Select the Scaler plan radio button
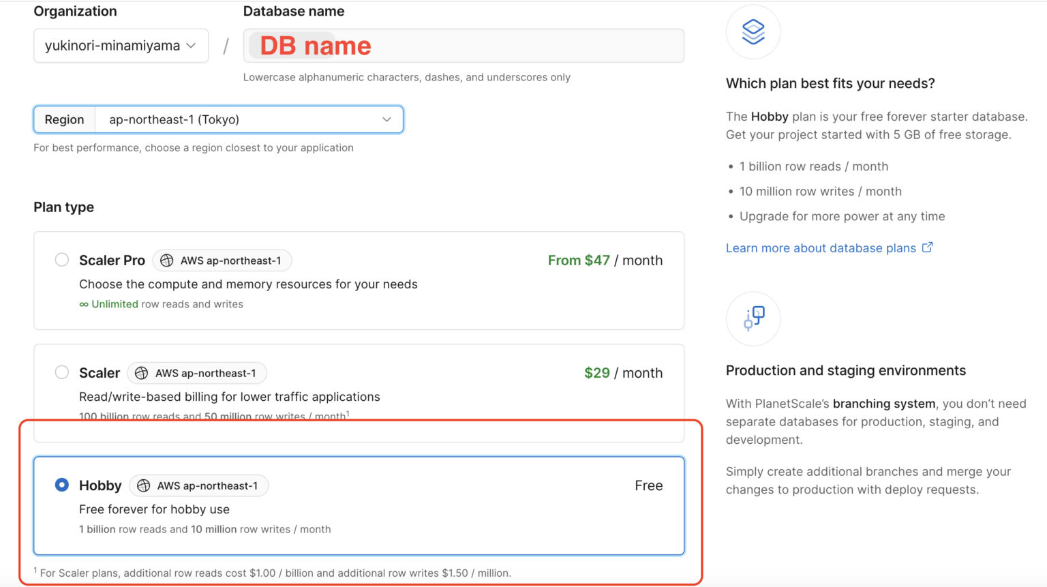Image resolution: width=1047 pixels, height=587 pixels. (62, 372)
